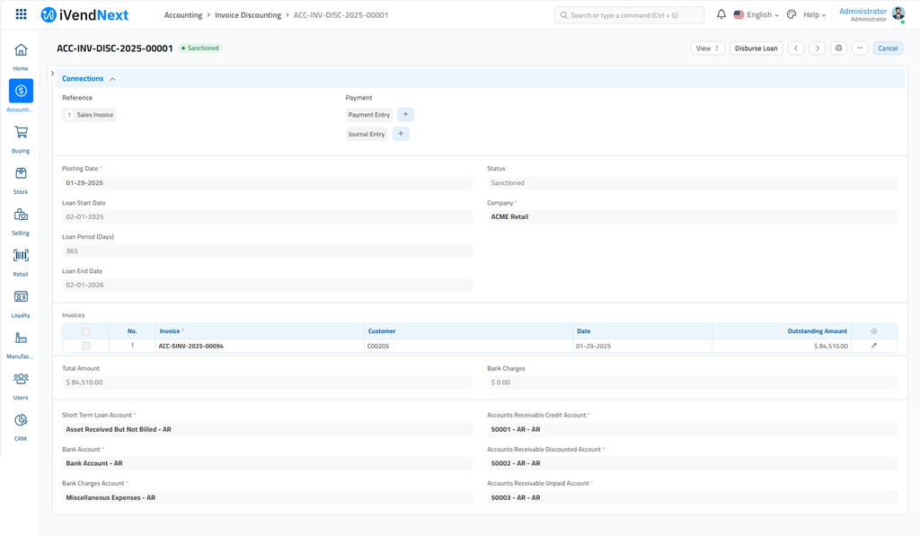The width and height of the screenshot is (920, 536).
Task: Click the search command bar
Action: pos(629,15)
